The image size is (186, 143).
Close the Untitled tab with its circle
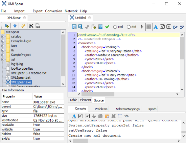click(90, 18)
